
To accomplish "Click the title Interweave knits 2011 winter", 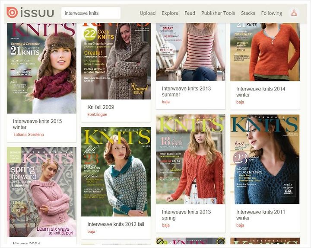I will (x=260, y=215).
